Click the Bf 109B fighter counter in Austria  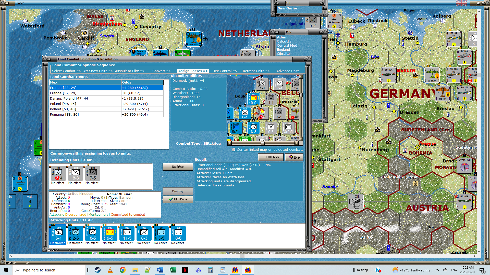pos(464,202)
